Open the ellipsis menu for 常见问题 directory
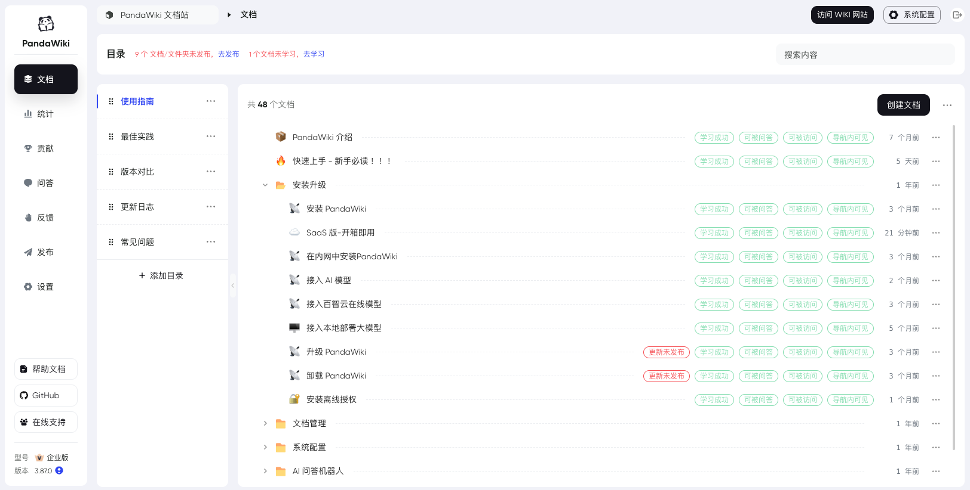The width and height of the screenshot is (970, 490). pyautogui.click(x=211, y=242)
